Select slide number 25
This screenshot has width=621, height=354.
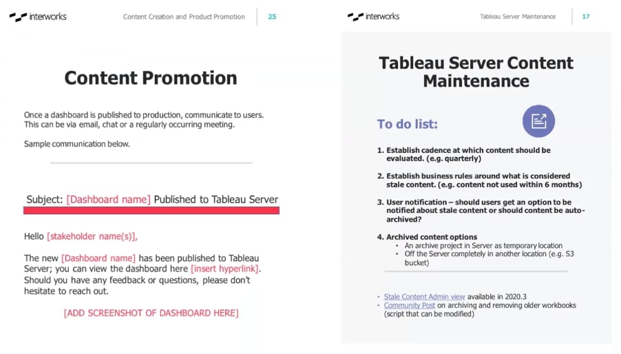272,17
